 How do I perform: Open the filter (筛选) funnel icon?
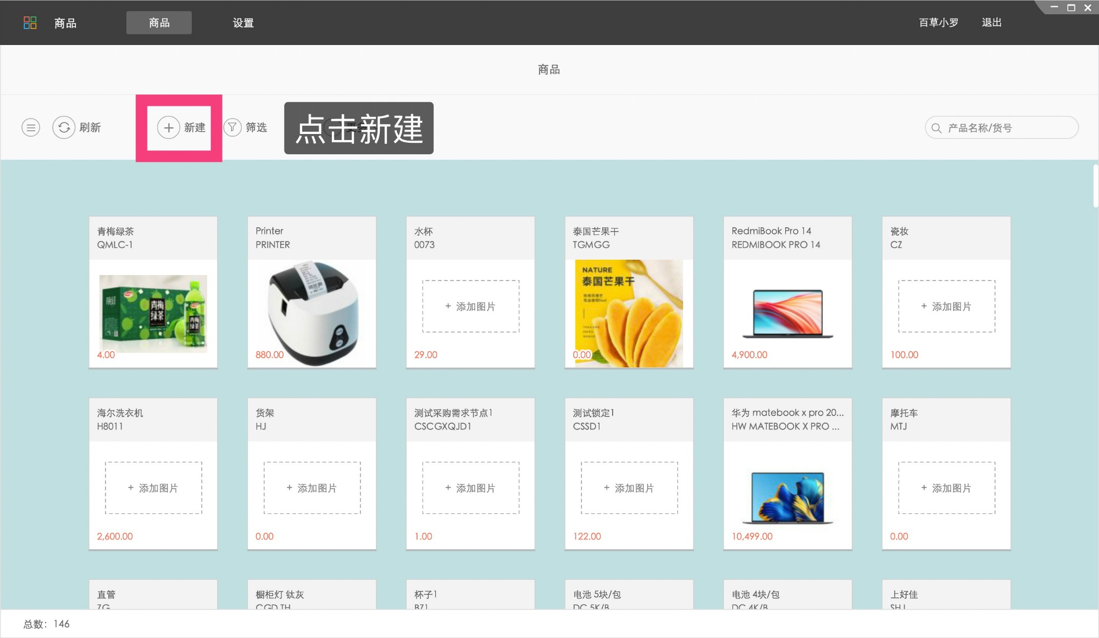[x=232, y=127]
